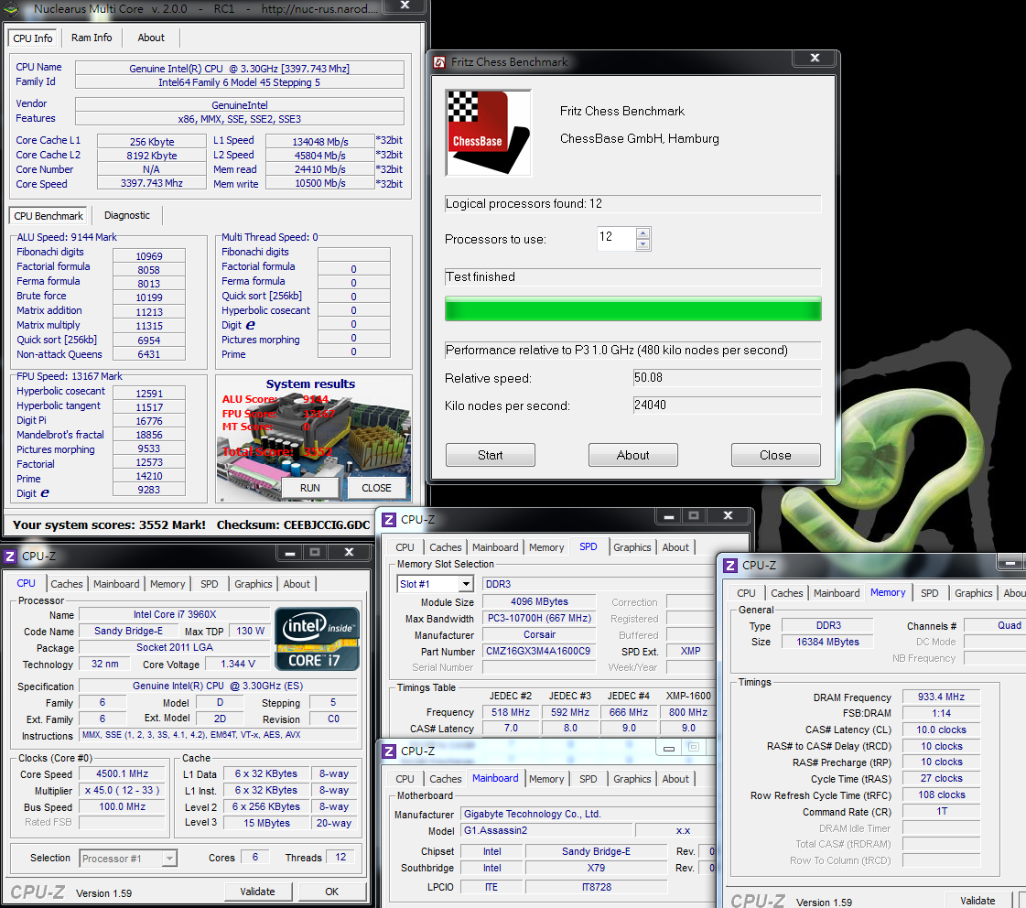Click the ChessBase logo image

(488, 133)
